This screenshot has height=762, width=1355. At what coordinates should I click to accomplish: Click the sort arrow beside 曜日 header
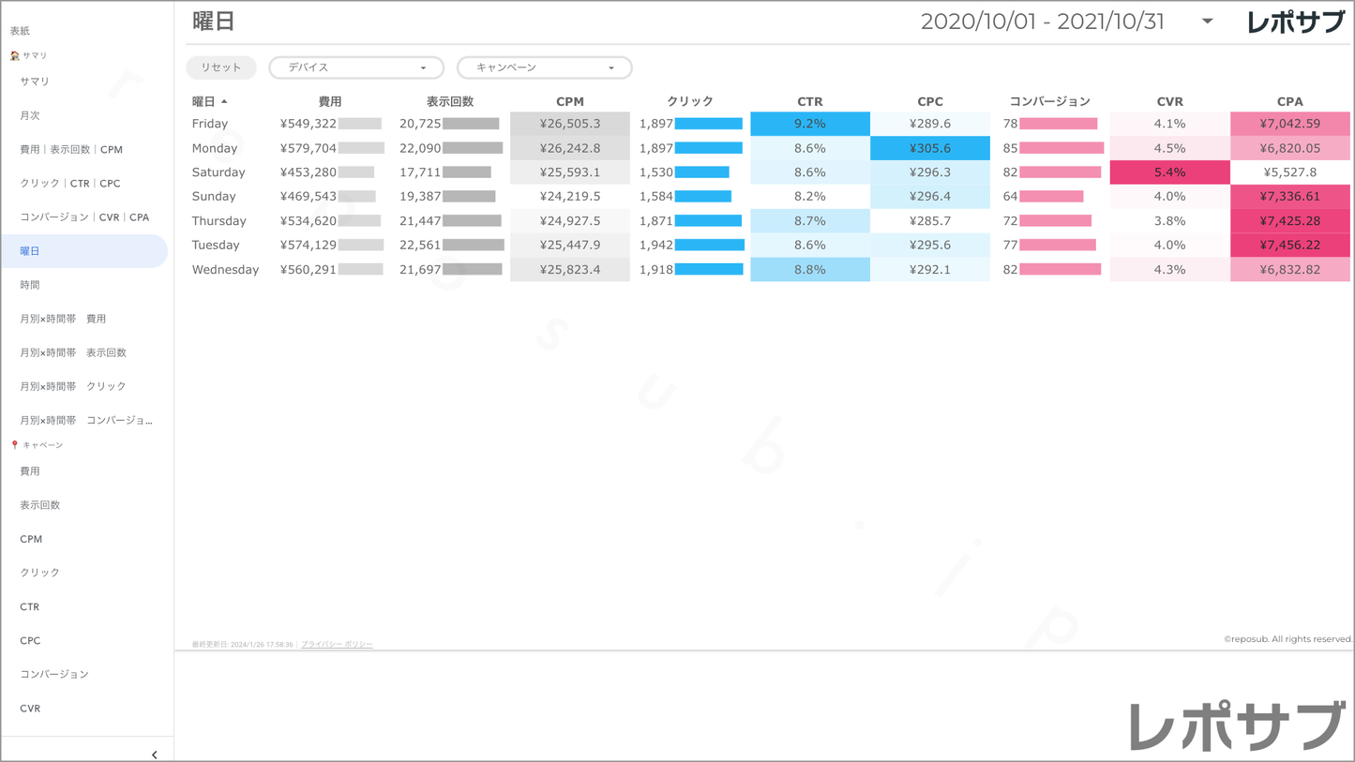pyautogui.click(x=225, y=101)
